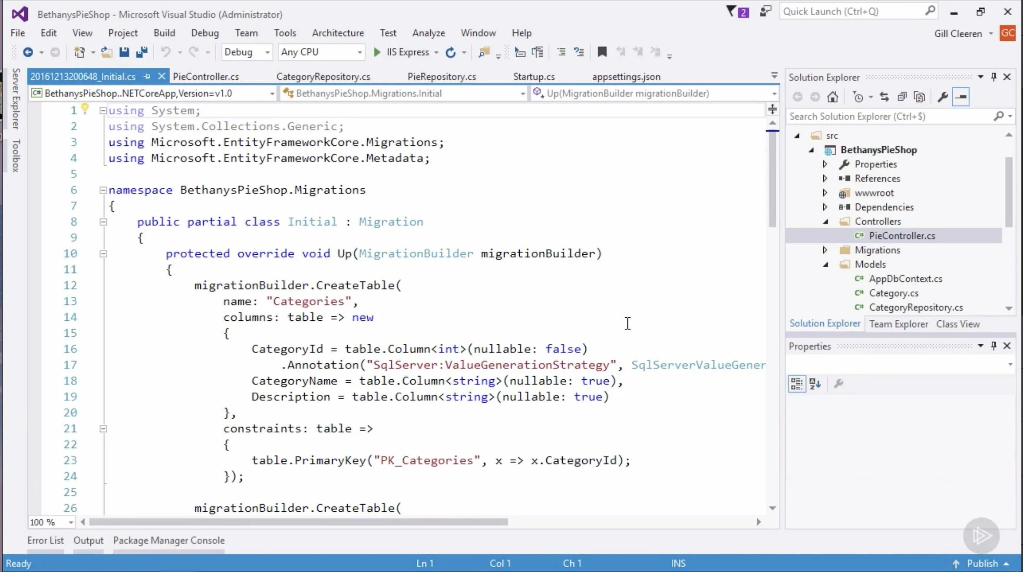Image resolution: width=1023 pixels, height=572 pixels.
Task: Select the Undo action icon
Action: (x=164, y=52)
